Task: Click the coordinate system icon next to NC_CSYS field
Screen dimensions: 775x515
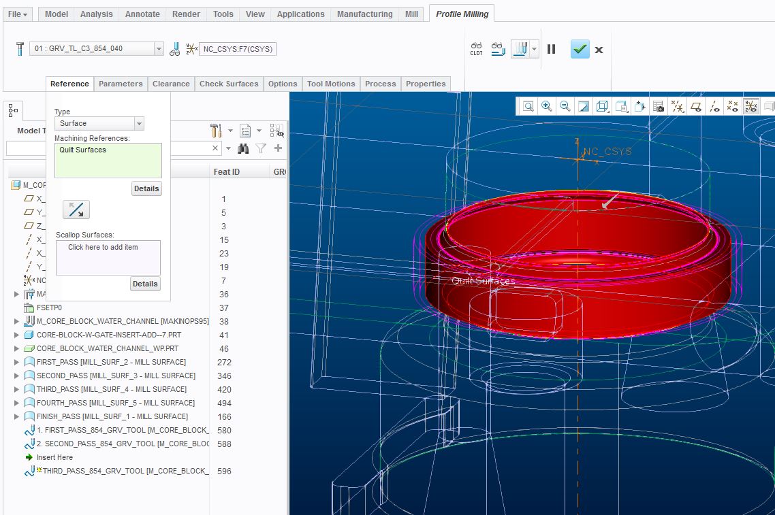Action: (x=191, y=49)
